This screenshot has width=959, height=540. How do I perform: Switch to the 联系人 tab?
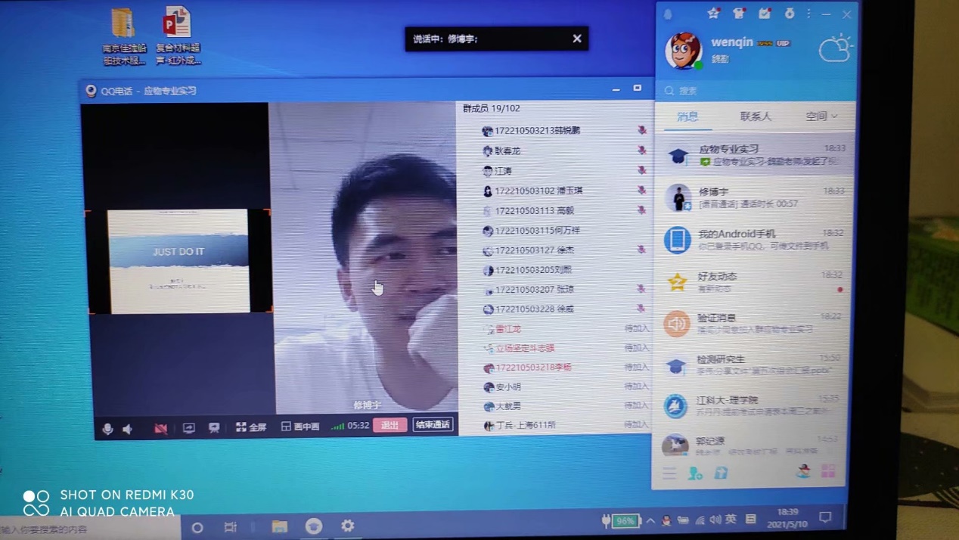click(x=755, y=116)
